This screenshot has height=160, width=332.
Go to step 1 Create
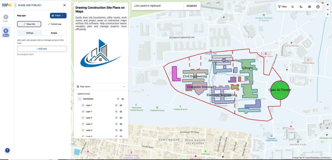click(6, 18)
